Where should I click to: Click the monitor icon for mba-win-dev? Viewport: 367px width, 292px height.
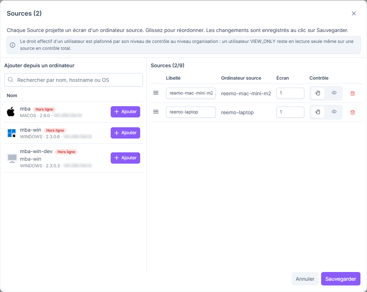click(x=12, y=158)
